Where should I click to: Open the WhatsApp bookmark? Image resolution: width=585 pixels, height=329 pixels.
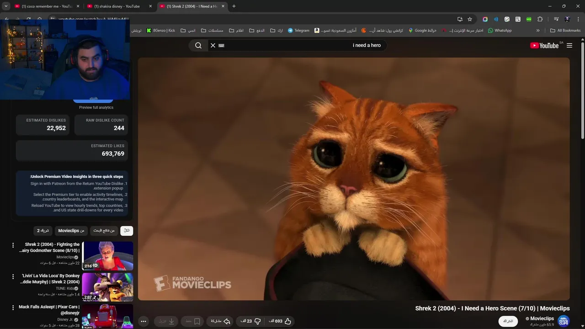[500, 31]
